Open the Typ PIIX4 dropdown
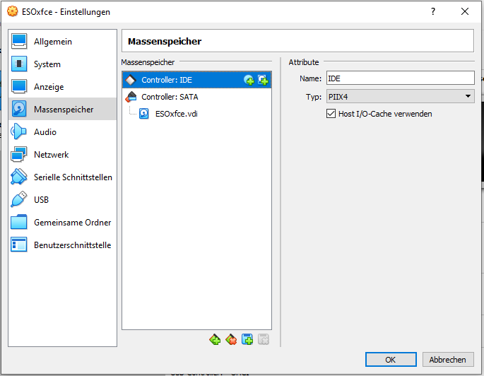 point(401,97)
